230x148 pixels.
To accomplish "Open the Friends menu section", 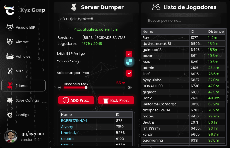I will click(x=23, y=86).
